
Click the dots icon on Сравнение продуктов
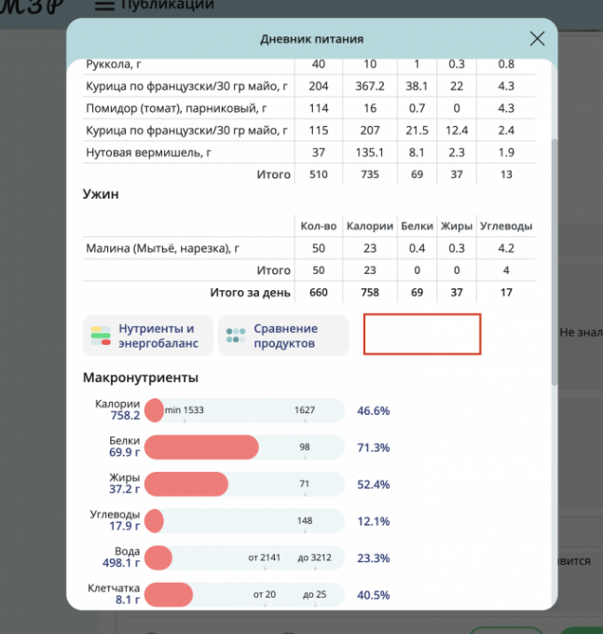tap(237, 336)
